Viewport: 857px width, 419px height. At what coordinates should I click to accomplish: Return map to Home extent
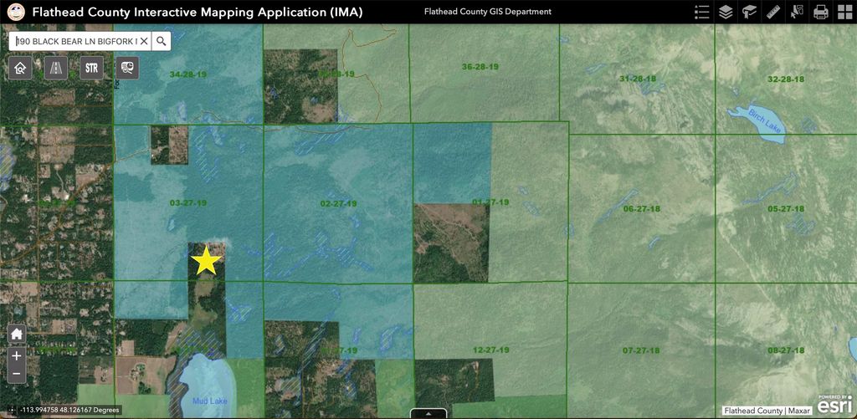pyautogui.click(x=17, y=334)
